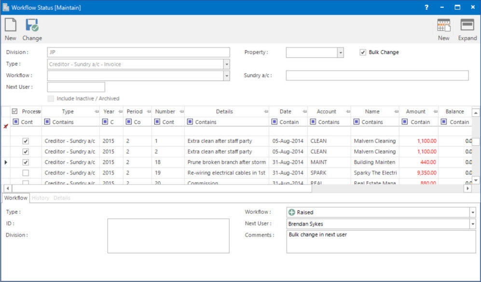Viewport: 481px width, 282px height.
Task: Select the Details tab
Action: [x=62, y=198]
